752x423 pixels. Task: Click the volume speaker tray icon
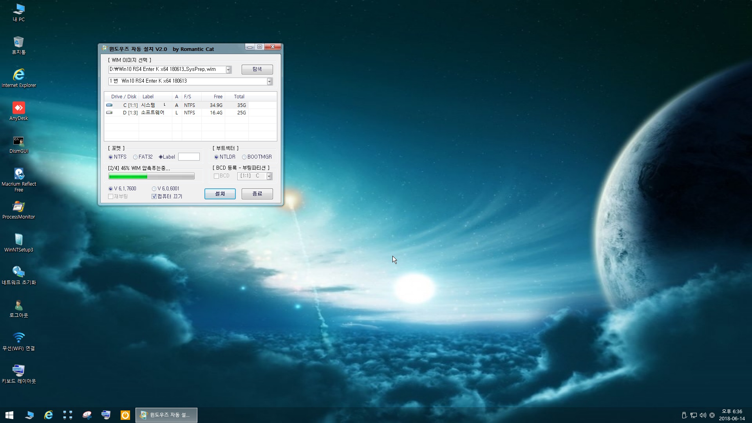pos(703,415)
